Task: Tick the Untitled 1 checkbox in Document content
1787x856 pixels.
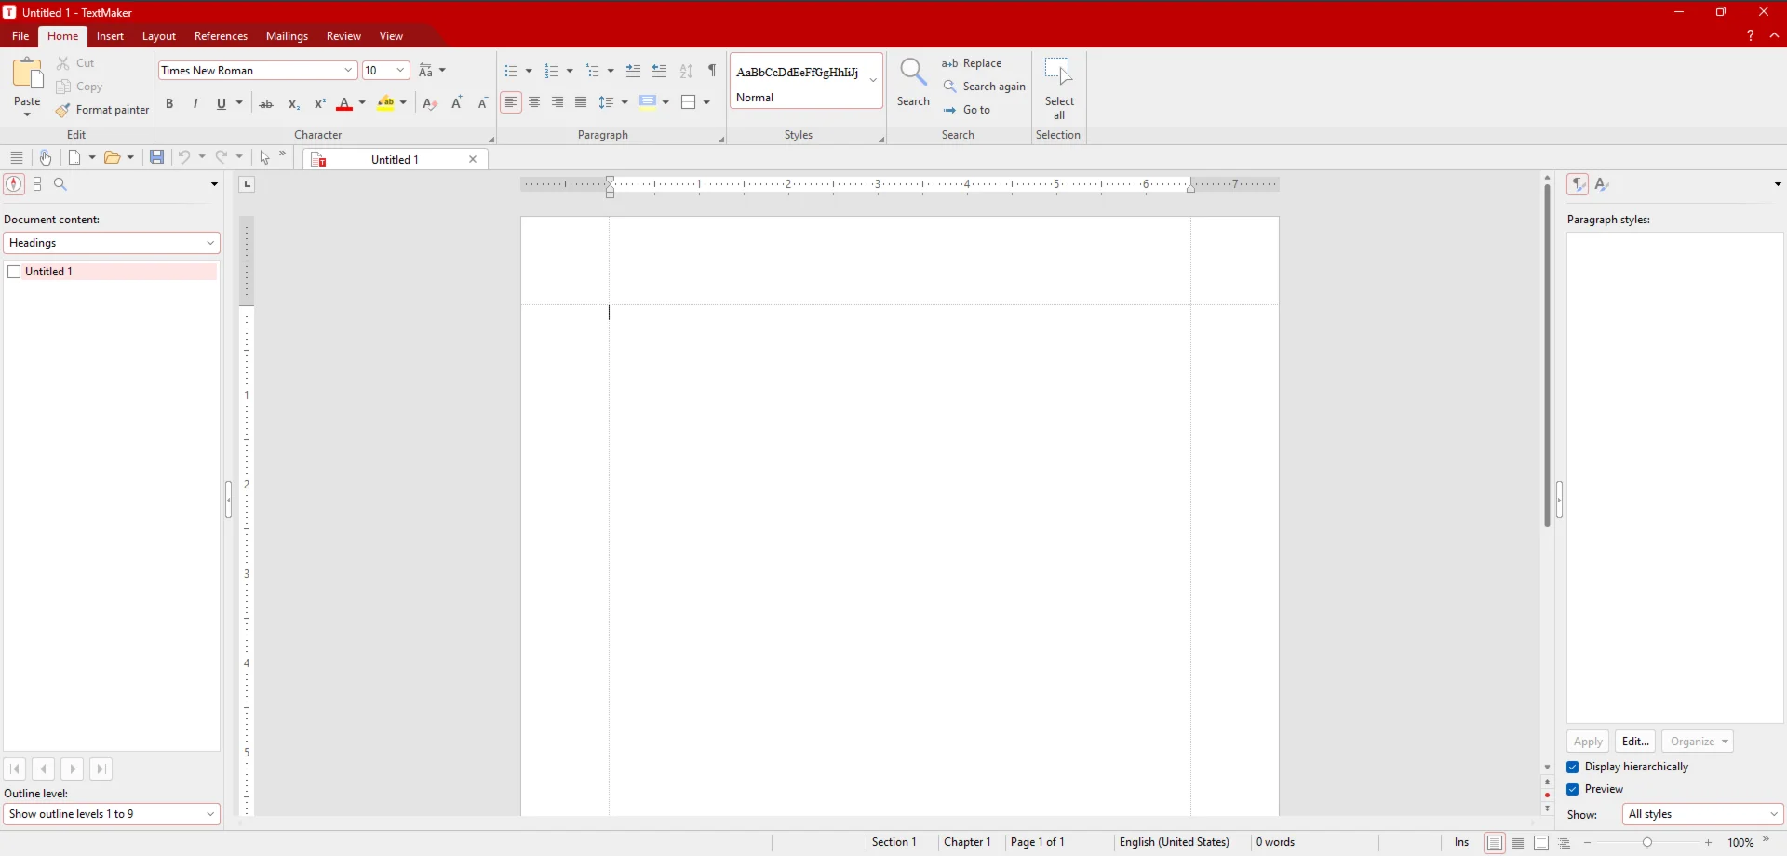Action: coord(14,272)
